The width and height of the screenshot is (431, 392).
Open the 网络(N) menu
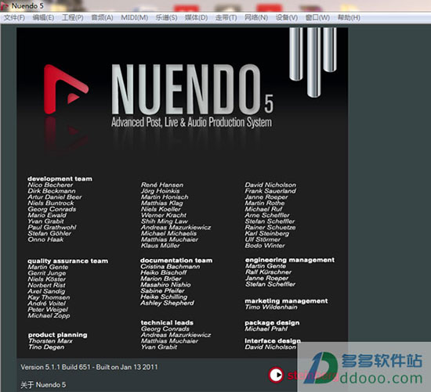[x=256, y=17]
